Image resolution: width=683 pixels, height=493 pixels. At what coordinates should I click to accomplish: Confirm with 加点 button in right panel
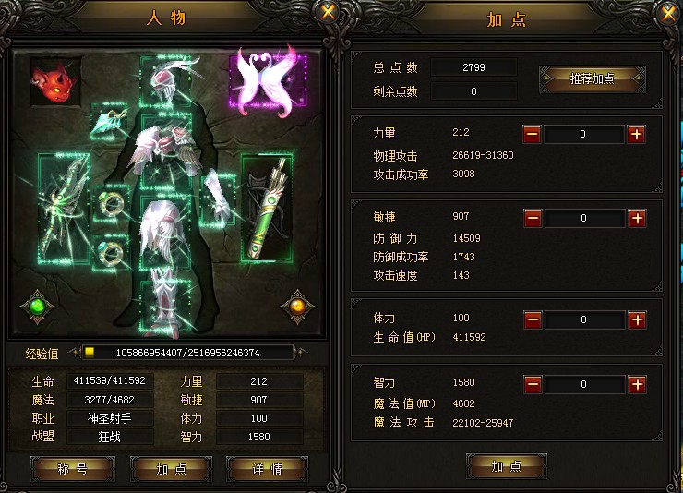[x=506, y=466]
